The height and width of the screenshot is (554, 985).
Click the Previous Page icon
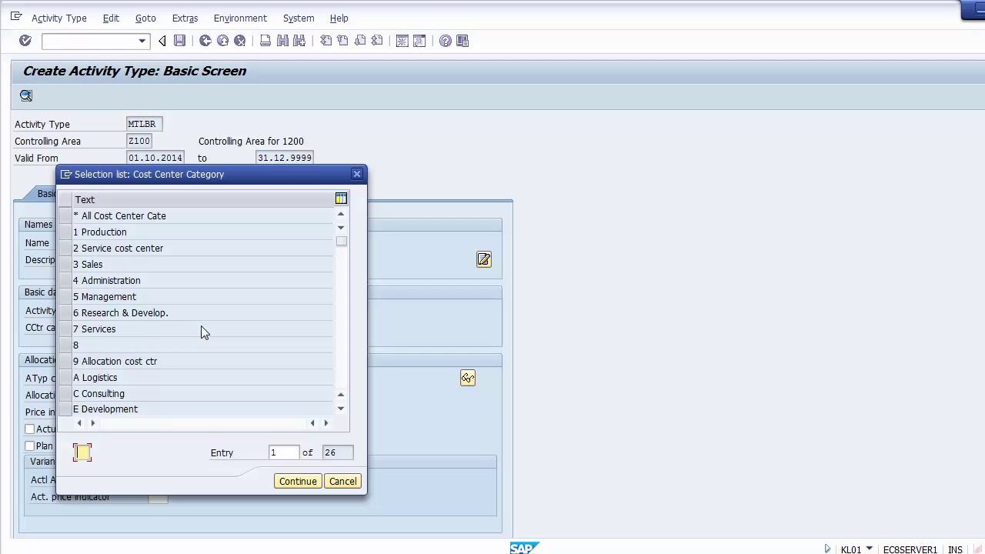click(342, 41)
